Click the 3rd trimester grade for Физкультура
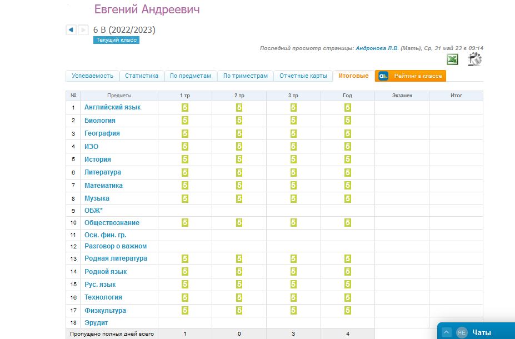 [x=293, y=310]
